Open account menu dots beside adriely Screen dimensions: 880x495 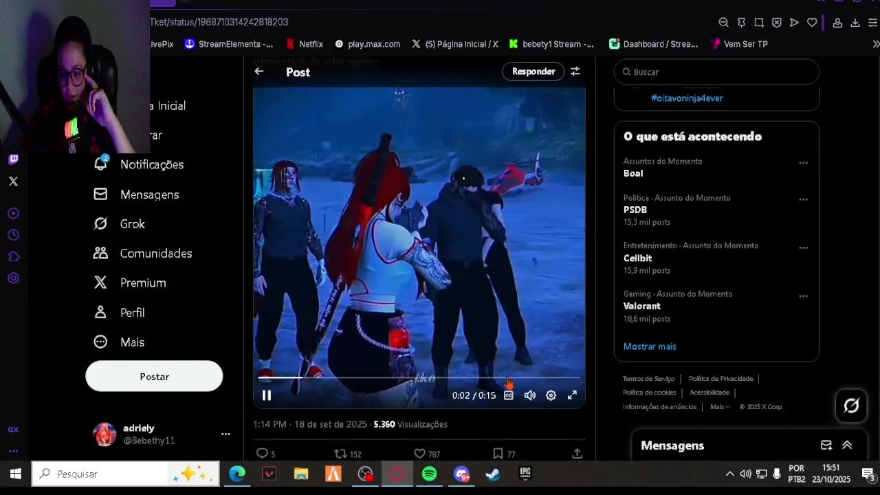point(225,434)
